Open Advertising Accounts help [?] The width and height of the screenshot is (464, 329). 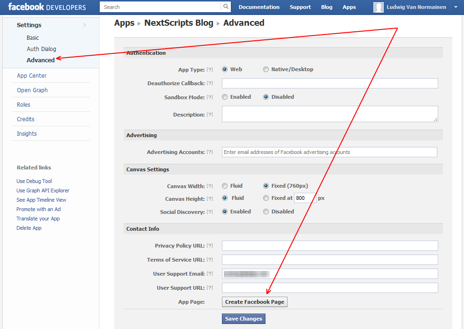tap(210, 152)
